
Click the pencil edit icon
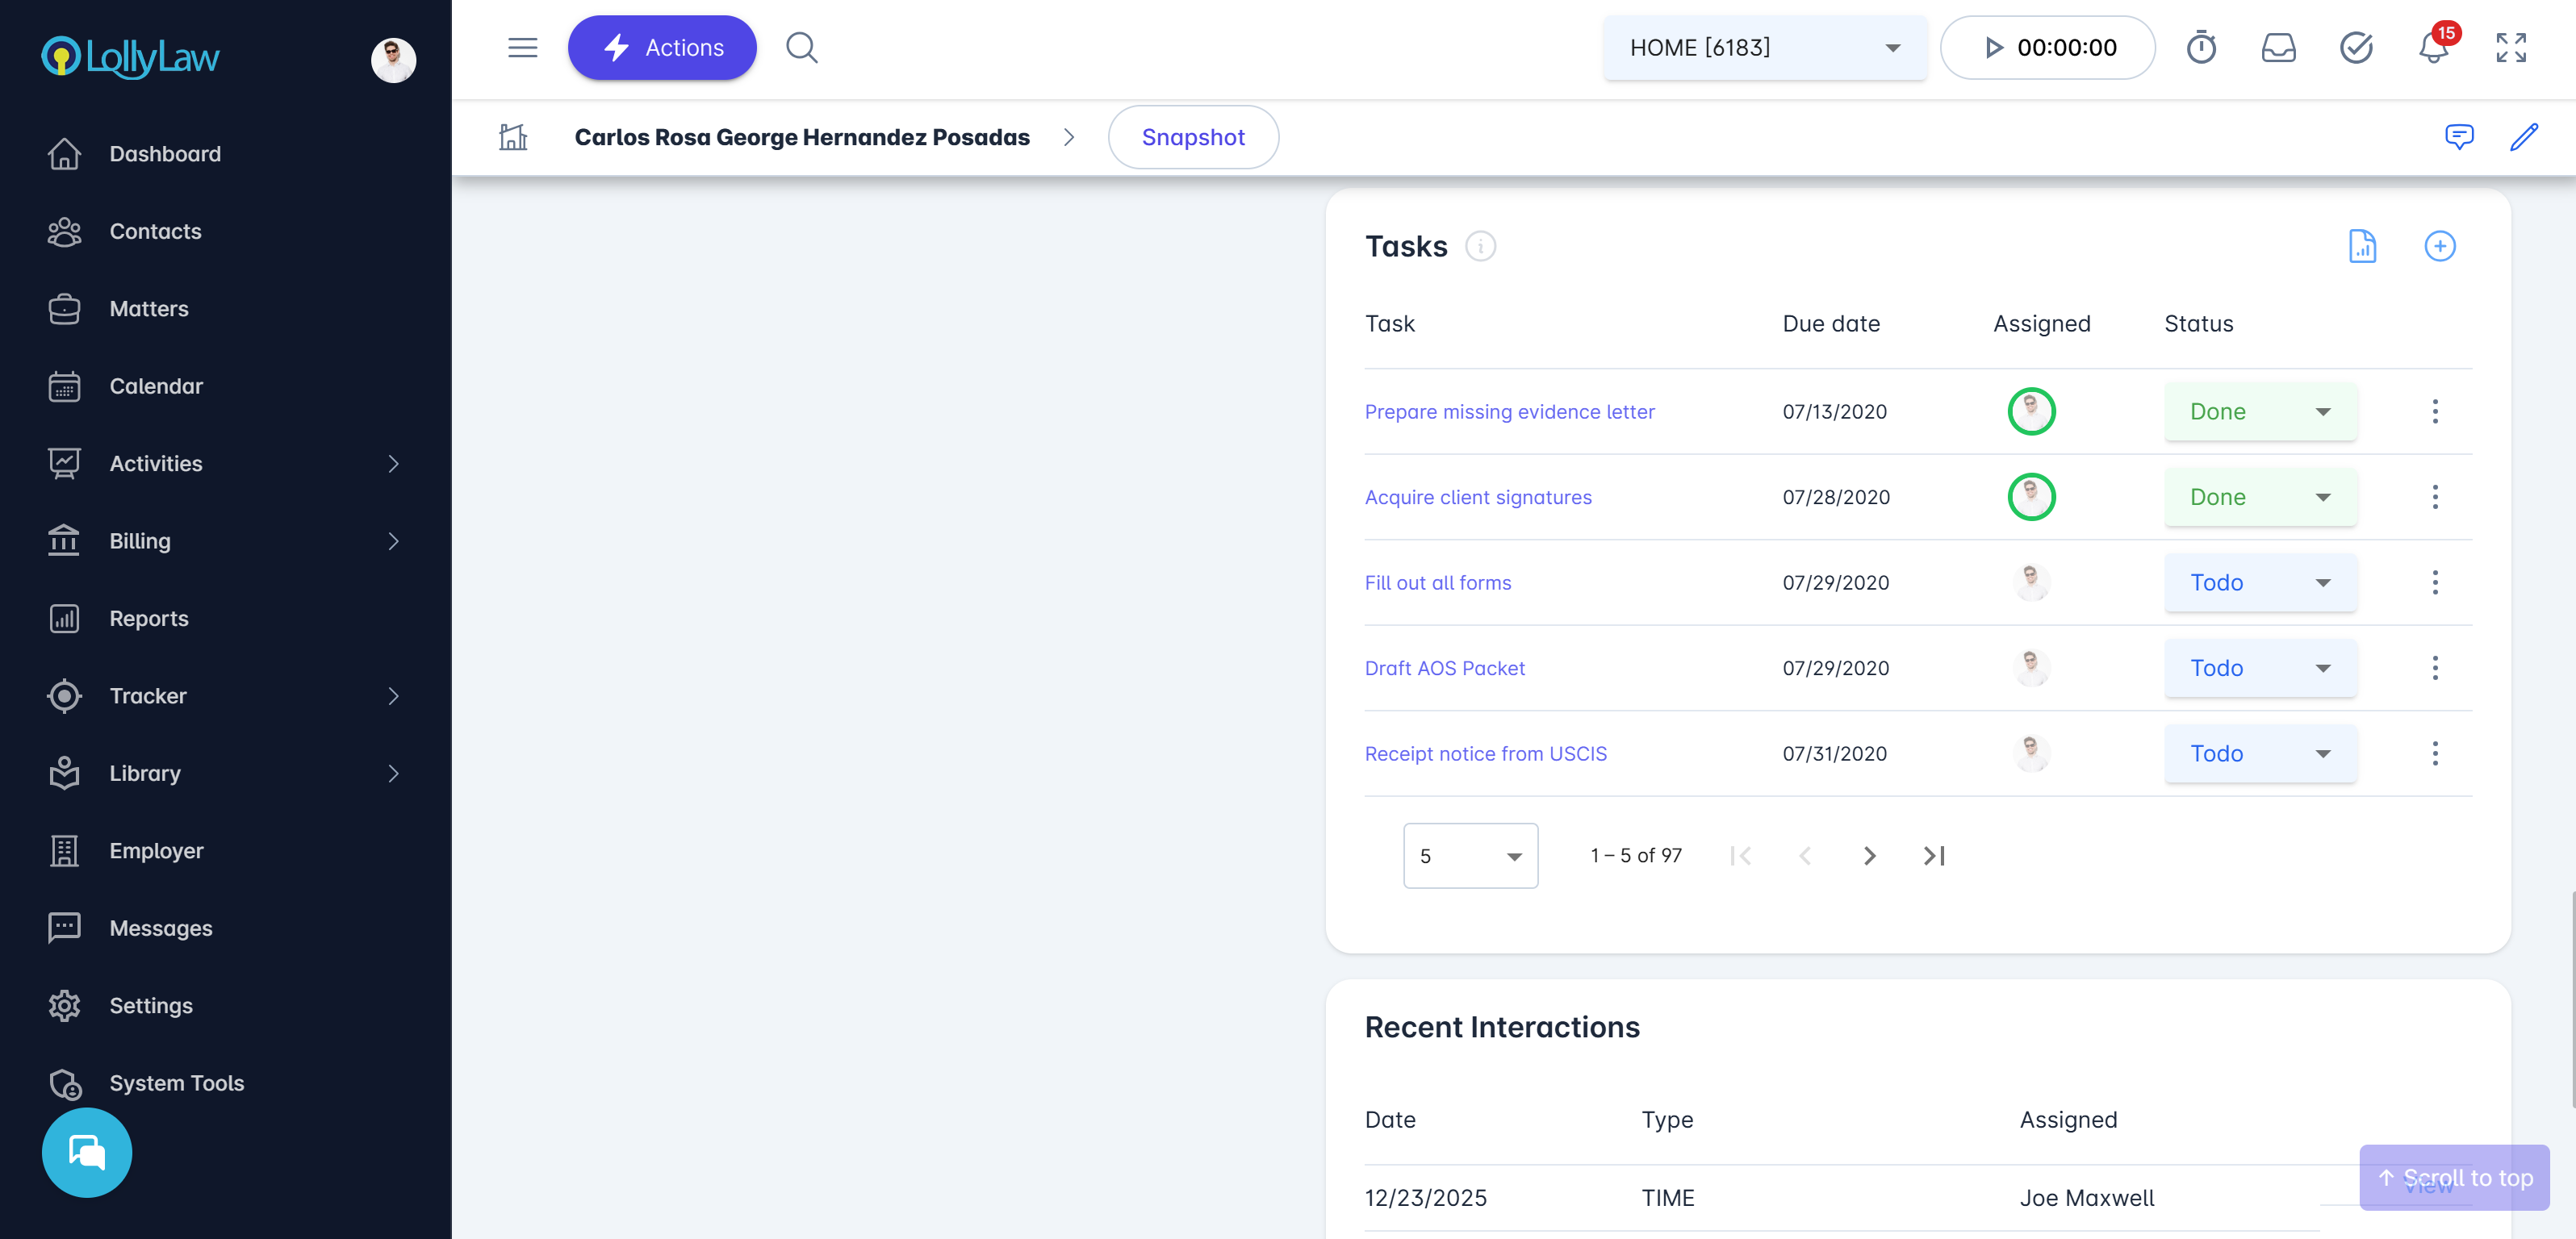[x=2523, y=137]
